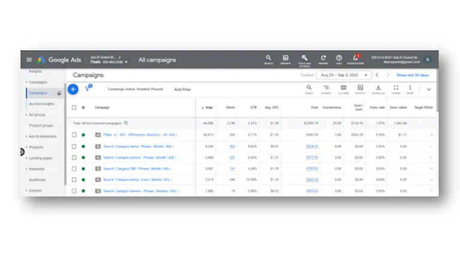Click the R account avatar

(x=428, y=60)
